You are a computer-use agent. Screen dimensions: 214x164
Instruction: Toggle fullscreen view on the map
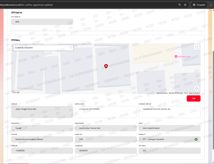197,47
